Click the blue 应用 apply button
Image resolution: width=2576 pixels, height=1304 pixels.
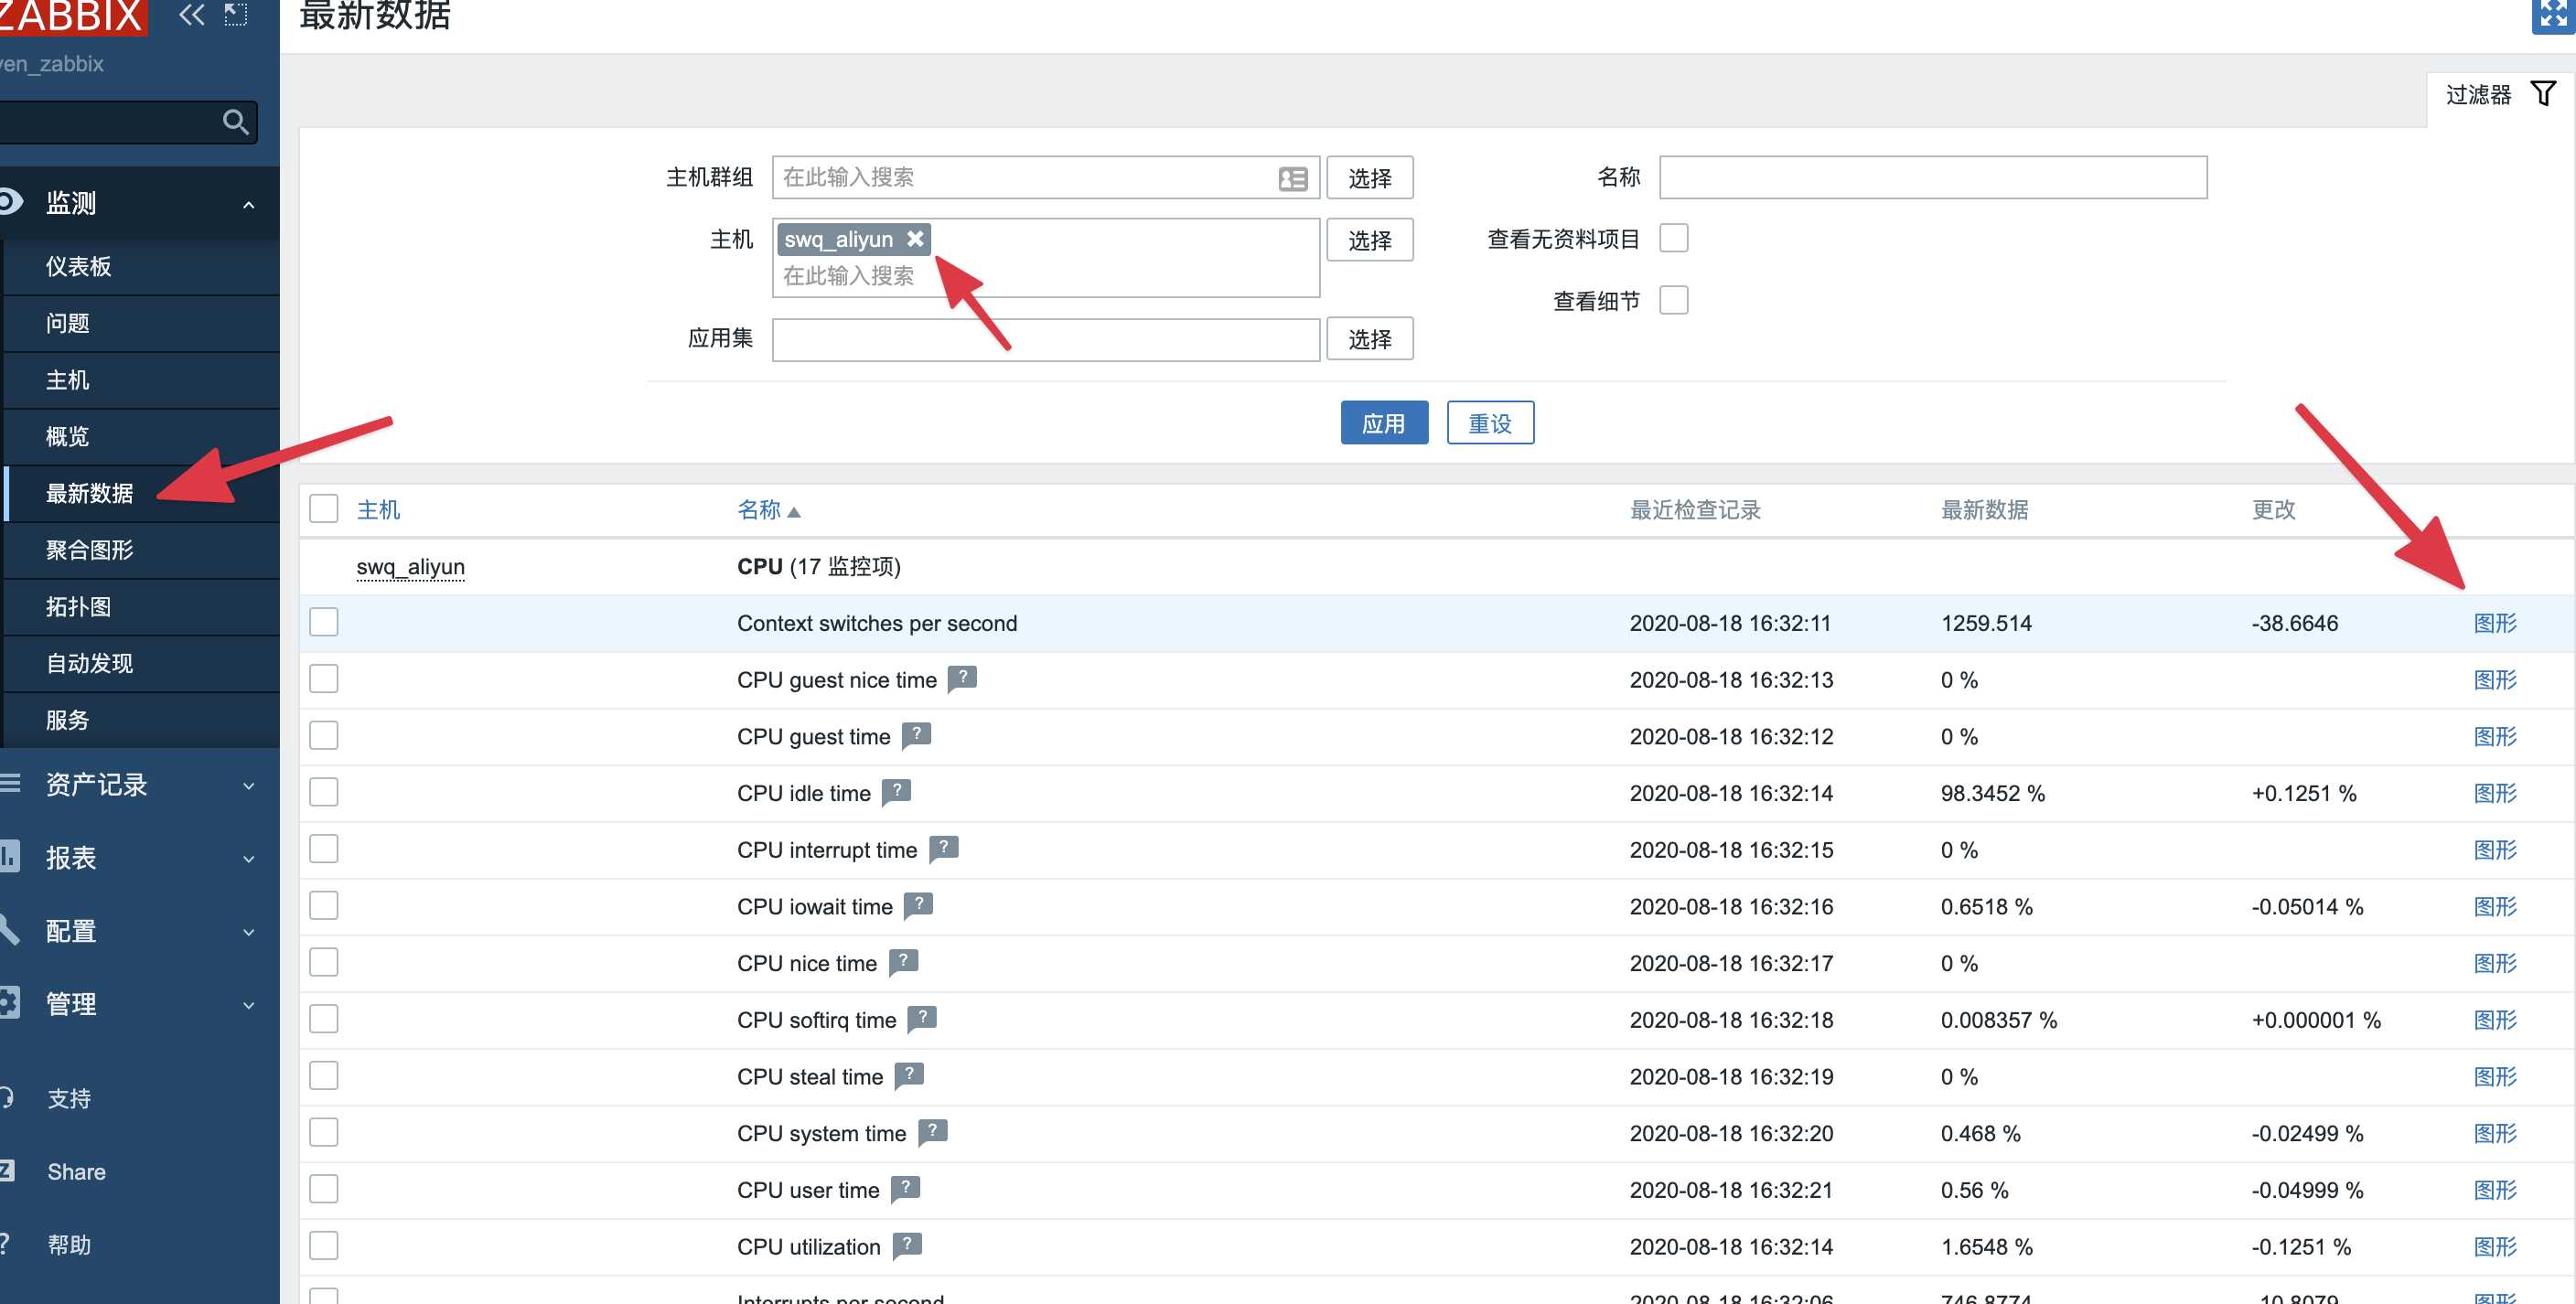[x=1383, y=423]
